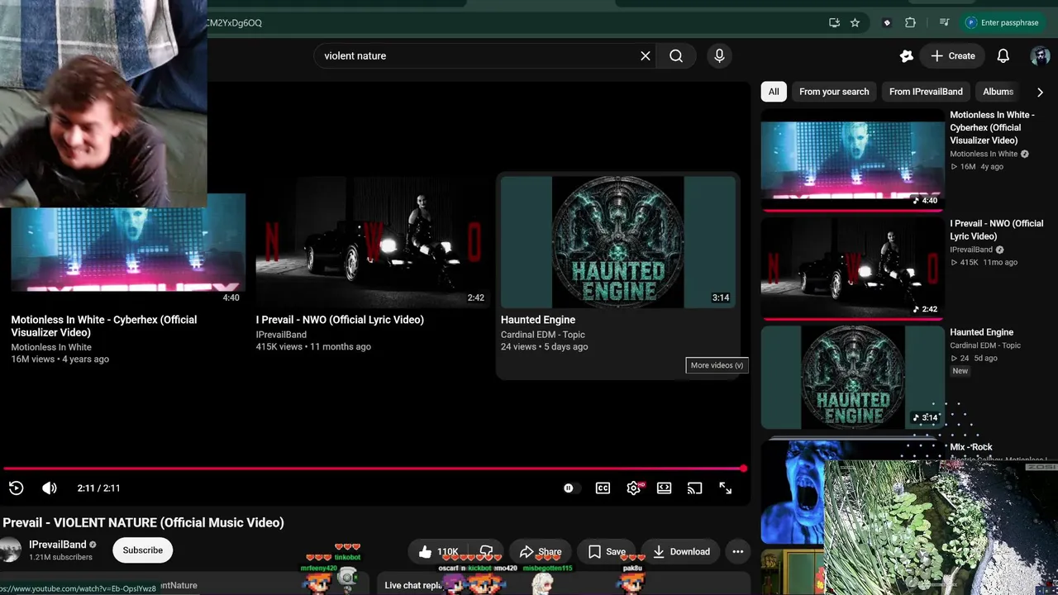This screenshot has width=1058, height=595.
Task: Open the dark extension icon beside the puzzle piece
Action: click(887, 23)
